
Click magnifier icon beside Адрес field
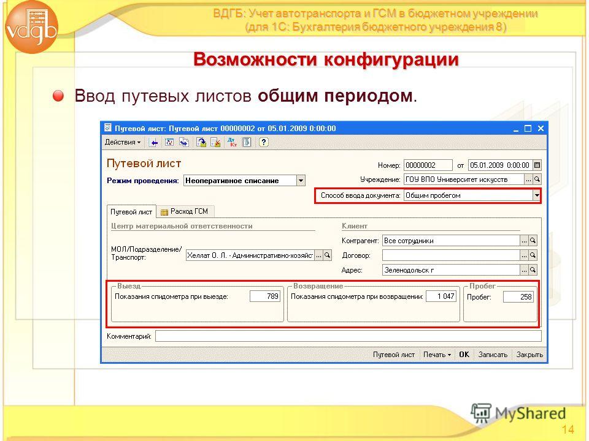coord(533,270)
